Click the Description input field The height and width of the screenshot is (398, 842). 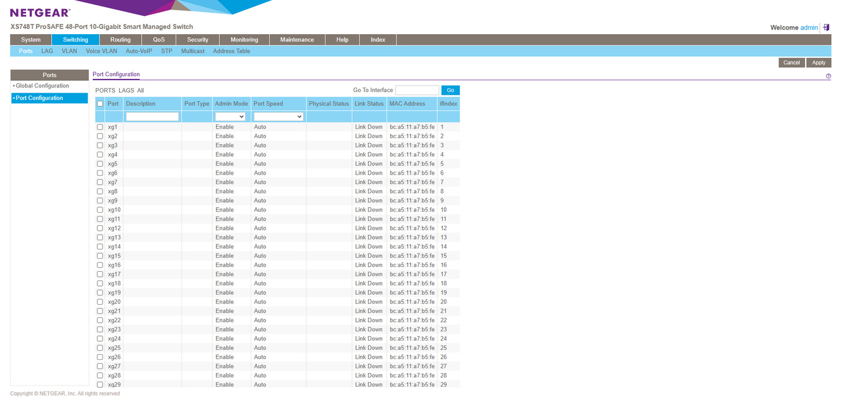coord(152,117)
